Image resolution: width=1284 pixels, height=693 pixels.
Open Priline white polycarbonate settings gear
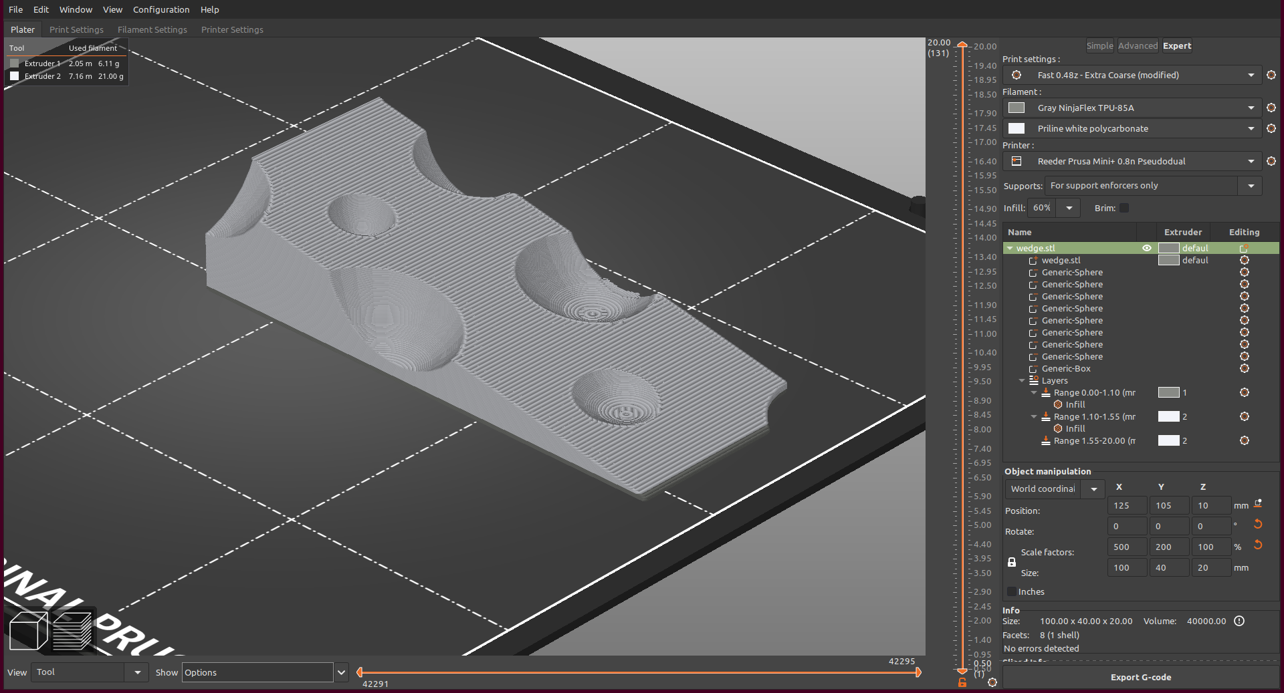pyautogui.click(x=1271, y=128)
